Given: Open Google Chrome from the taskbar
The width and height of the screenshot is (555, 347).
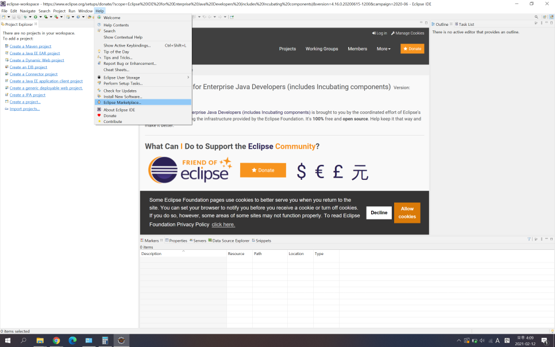Looking at the screenshot, I should pyautogui.click(x=56, y=341).
